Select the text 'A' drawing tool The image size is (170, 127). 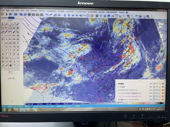[x=3, y=24]
